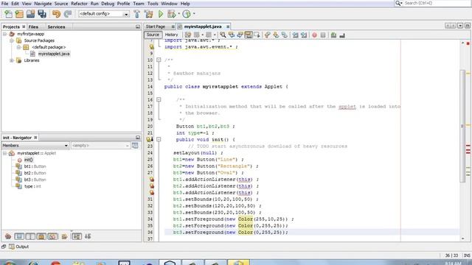
Task: Open the Output panel button
Action: [19, 247]
